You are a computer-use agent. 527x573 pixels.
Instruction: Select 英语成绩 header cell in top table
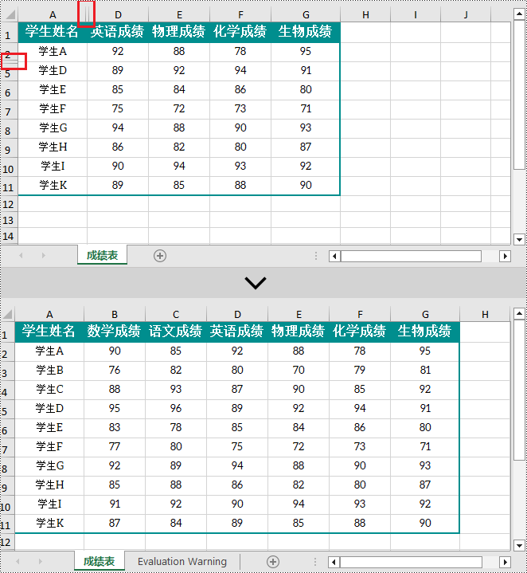point(118,32)
